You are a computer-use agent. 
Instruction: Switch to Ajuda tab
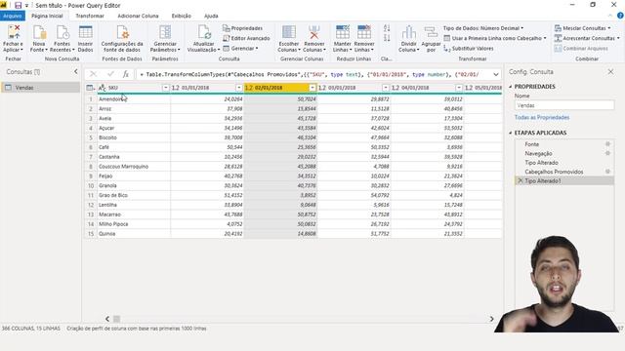(211, 16)
